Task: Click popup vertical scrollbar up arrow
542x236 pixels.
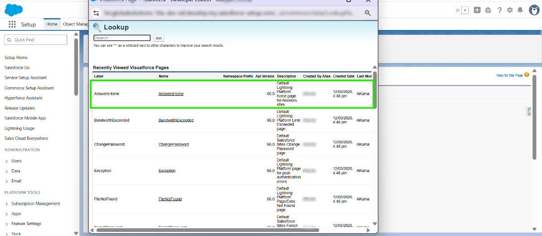Action: (374, 67)
